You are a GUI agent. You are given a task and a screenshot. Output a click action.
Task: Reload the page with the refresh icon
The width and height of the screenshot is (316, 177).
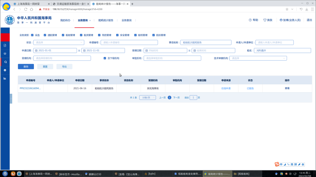point(25,9)
